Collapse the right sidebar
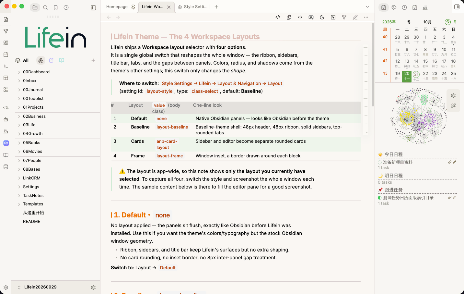Viewport: 464px width, 294px height. click(457, 7)
